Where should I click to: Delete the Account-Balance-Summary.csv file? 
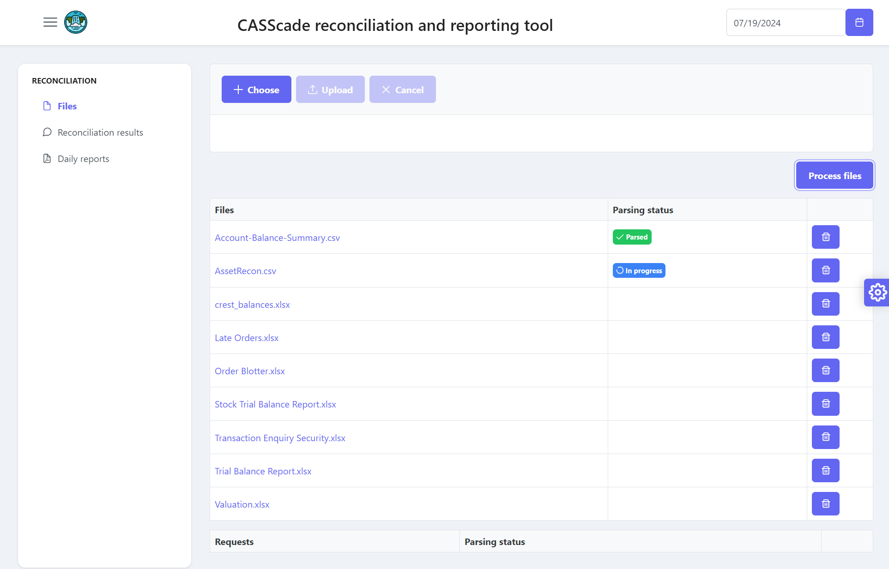click(825, 237)
